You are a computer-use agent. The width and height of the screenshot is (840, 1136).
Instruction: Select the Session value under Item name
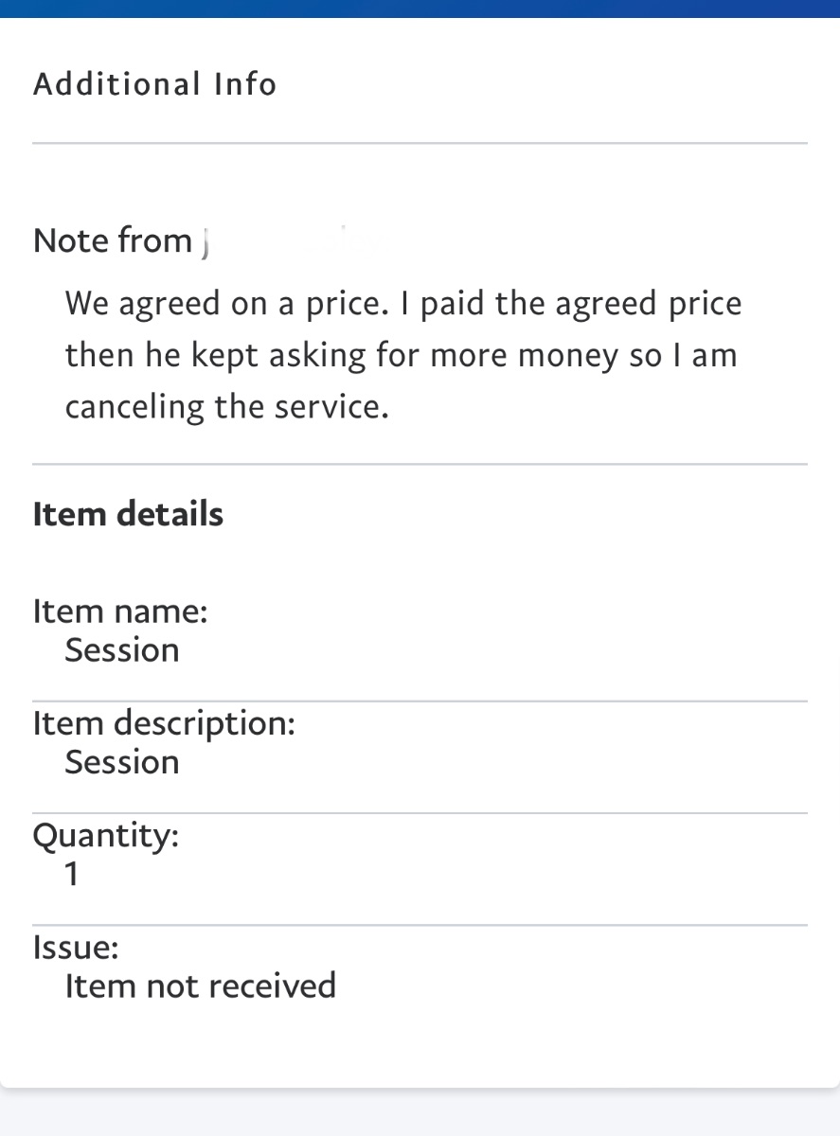pyautogui.click(x=122, y=650)
